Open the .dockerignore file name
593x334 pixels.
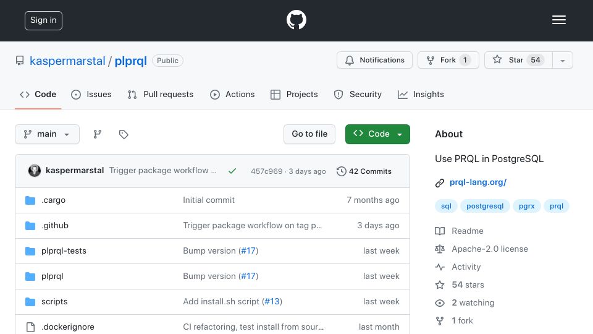[x=68, y=327]
